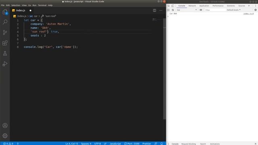Viewport: 258px width, 145px height.
Task: Change indentation via Spaces: 4
Action: click(86, 143)
